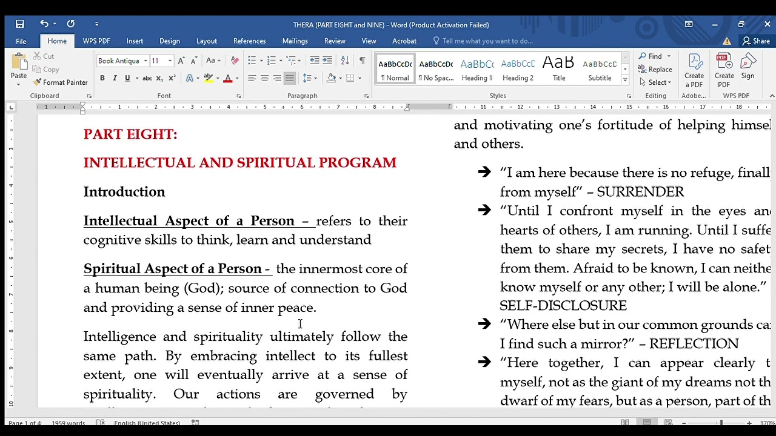Open Text Effects and Typography
The height and width of the screenshot is (436, 776).
[190, 78]
